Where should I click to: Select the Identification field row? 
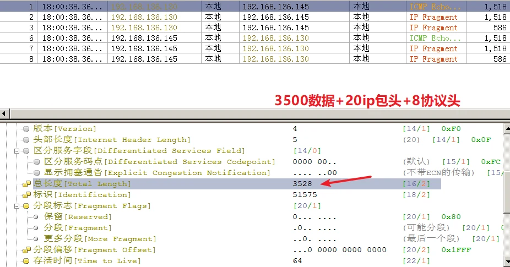point(82,195)
